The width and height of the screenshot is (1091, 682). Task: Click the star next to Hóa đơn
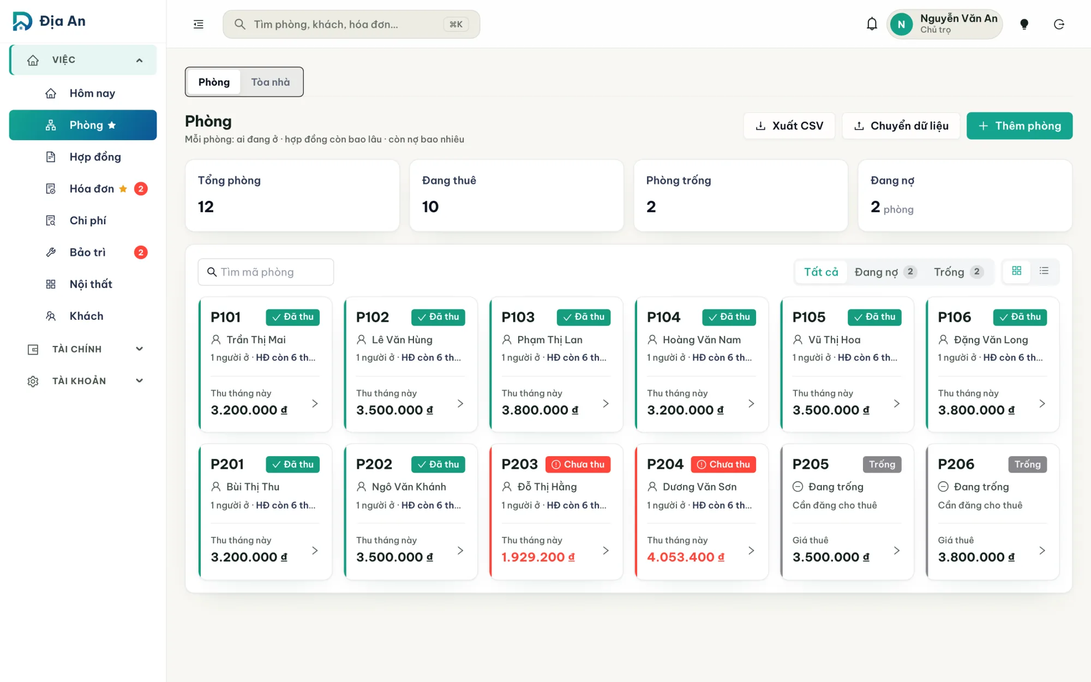pos(123,189)
